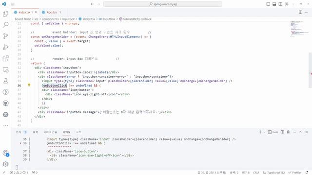Split the editor to the right

[x=300, y=12]
